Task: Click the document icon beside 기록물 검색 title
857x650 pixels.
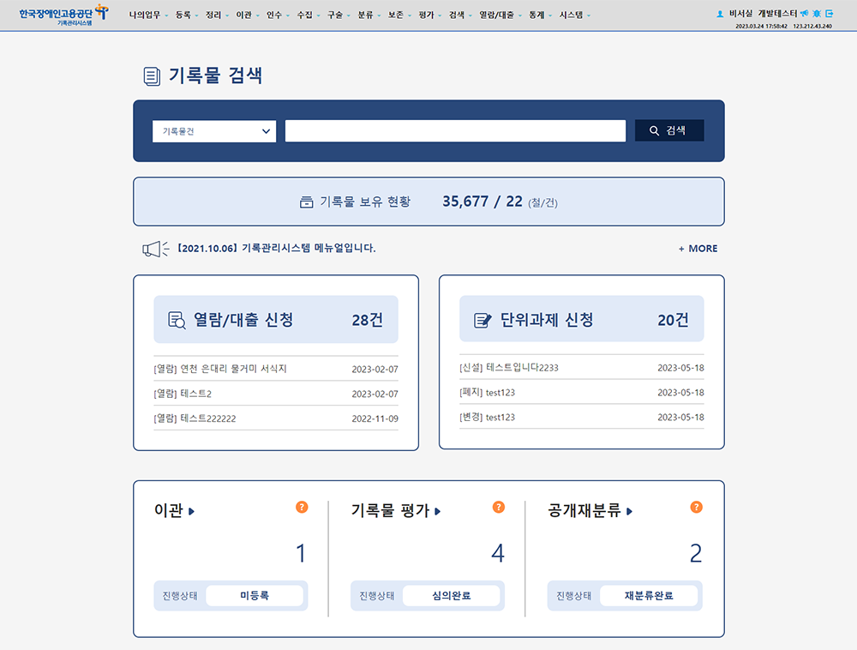Action: pyautogui.click(x=152, y=76)
